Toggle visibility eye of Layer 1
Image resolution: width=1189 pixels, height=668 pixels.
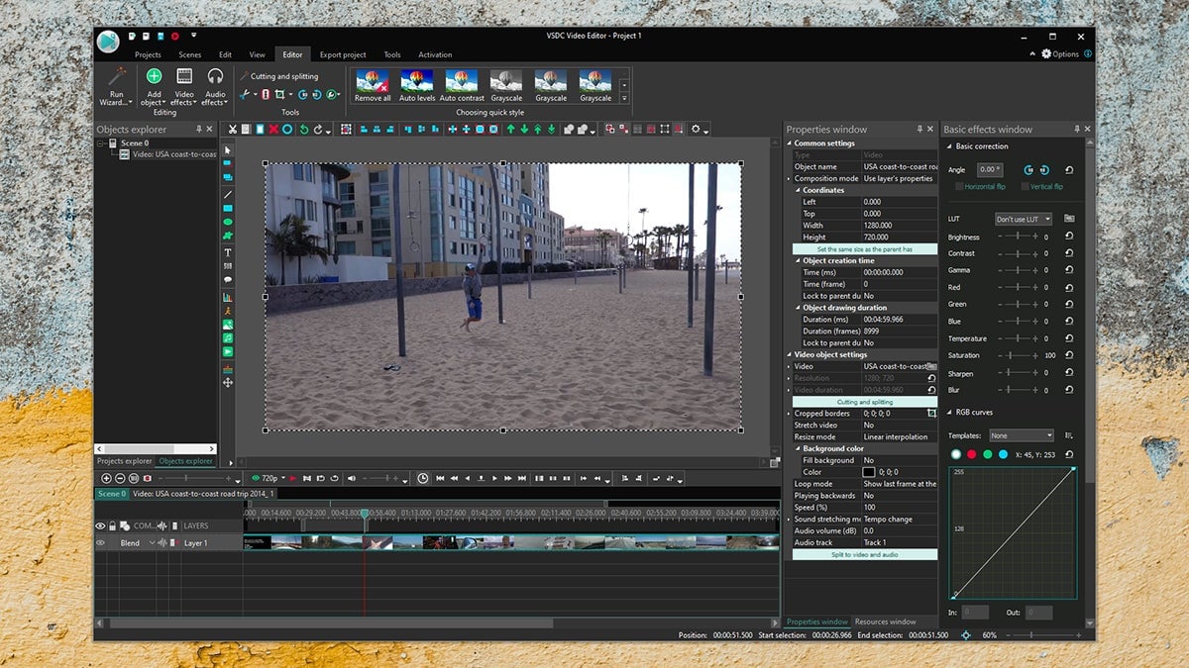(100, 543)
